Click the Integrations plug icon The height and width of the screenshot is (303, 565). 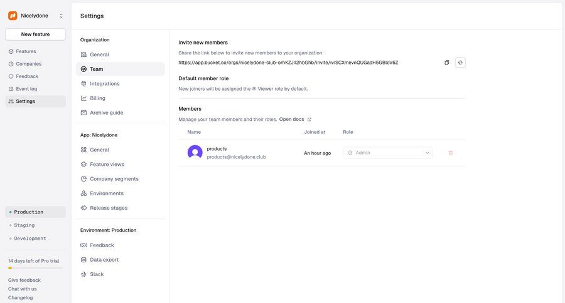[83, 84]
